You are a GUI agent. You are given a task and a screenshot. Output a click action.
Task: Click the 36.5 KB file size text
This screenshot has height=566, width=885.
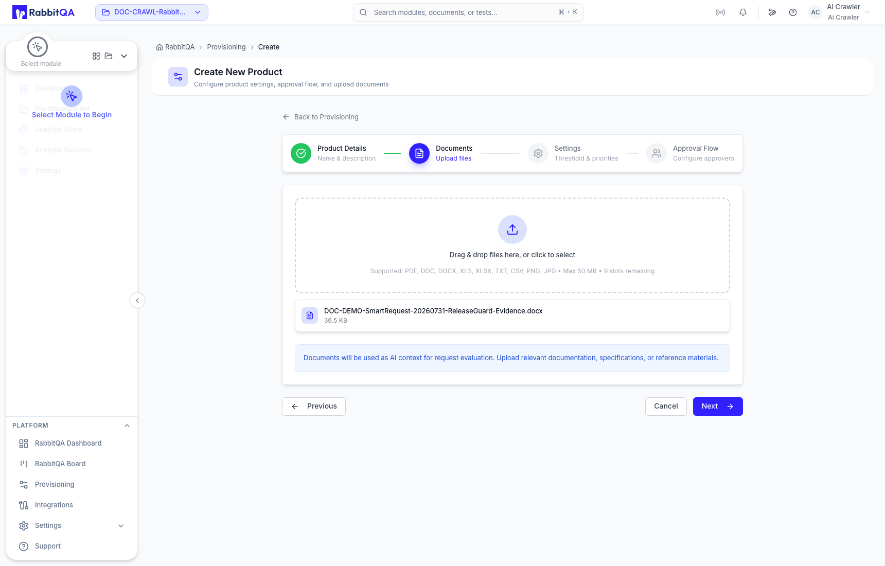[335, 321]
